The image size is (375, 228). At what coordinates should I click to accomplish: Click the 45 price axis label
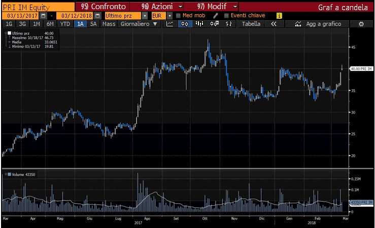coord(353,47)
